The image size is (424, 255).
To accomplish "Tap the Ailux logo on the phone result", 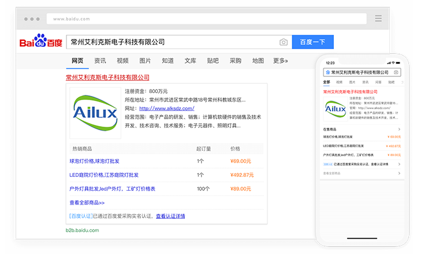I will [335, 109].
